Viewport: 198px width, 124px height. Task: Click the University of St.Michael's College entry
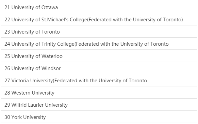point(99,19)
